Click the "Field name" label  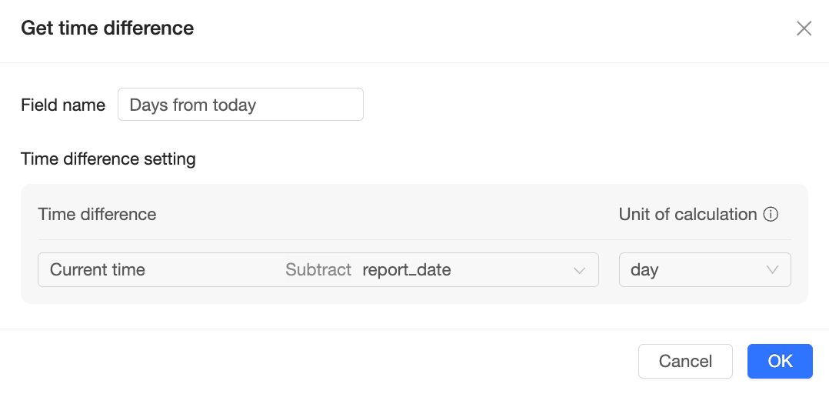coord(63,105)
